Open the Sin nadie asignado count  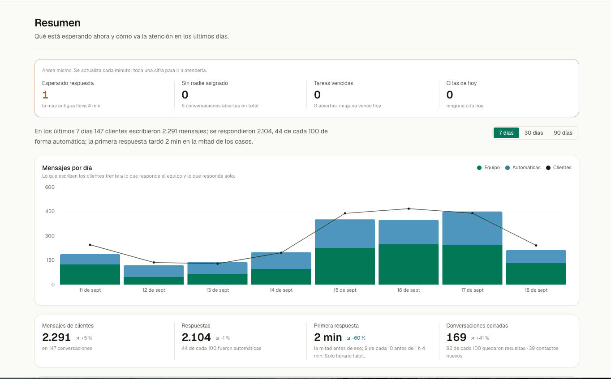click(185, 95)
